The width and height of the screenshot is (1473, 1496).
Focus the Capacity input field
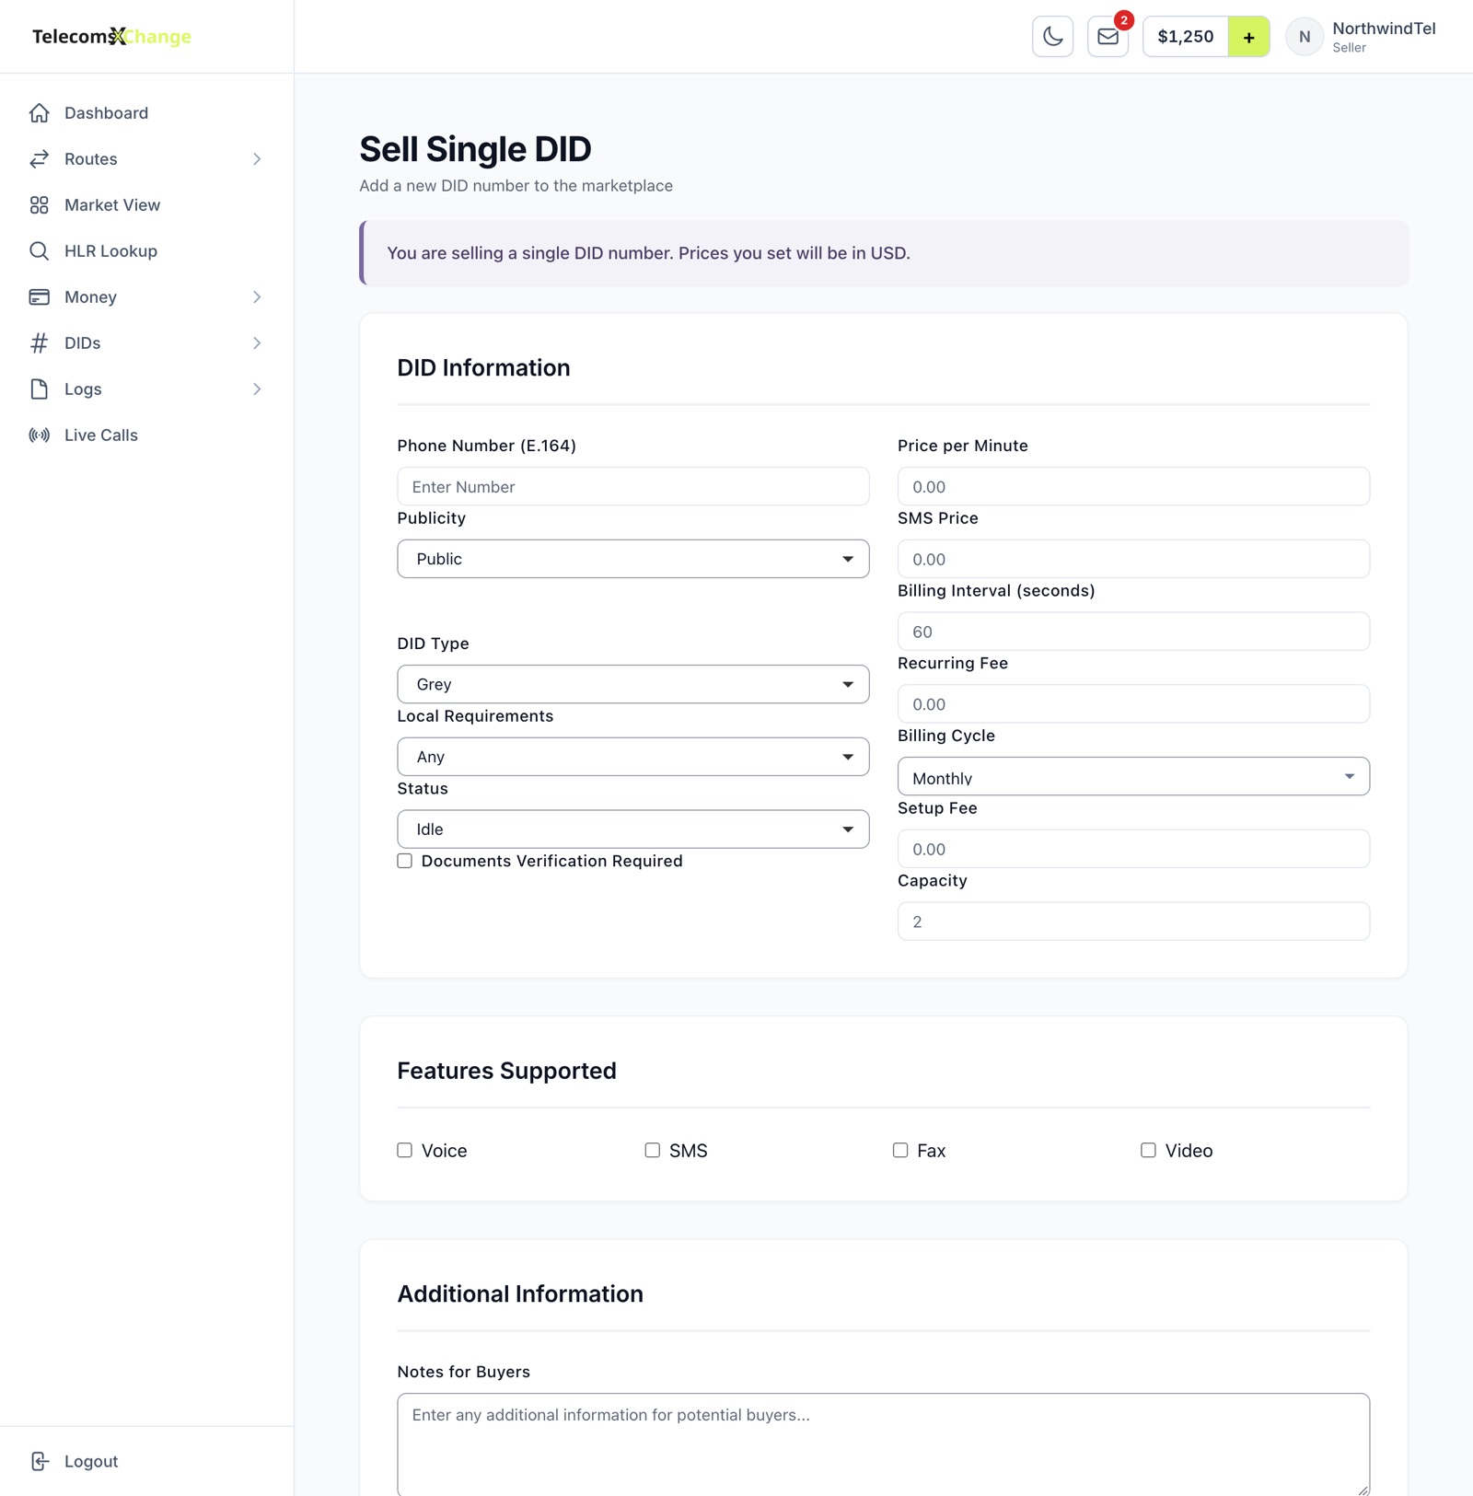pos(1133,922)
